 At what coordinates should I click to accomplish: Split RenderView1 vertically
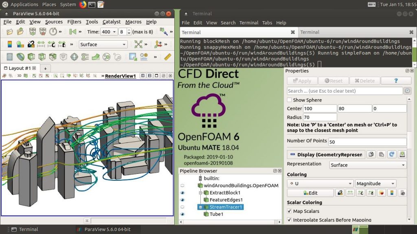[150, 76]
